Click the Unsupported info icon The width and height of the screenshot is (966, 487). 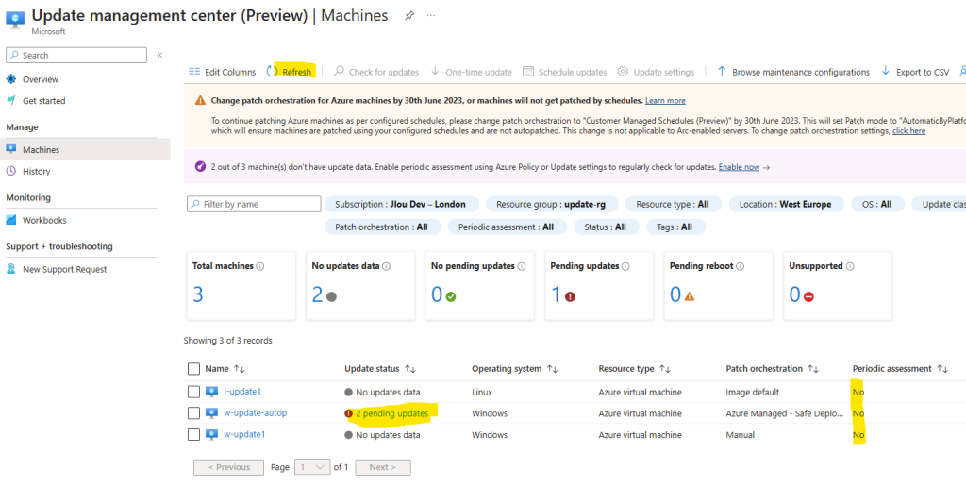(850, 266)
